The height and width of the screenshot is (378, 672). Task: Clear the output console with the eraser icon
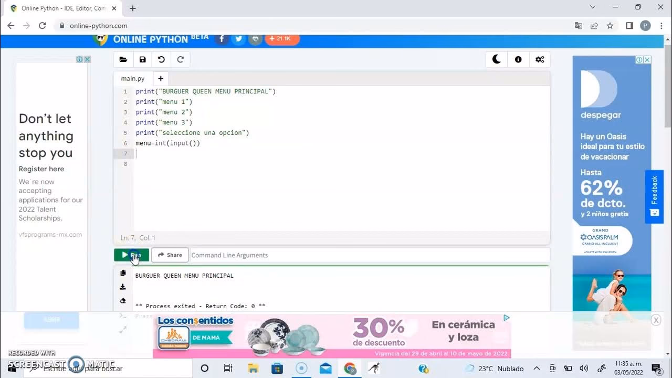click(x=123, y=300)
